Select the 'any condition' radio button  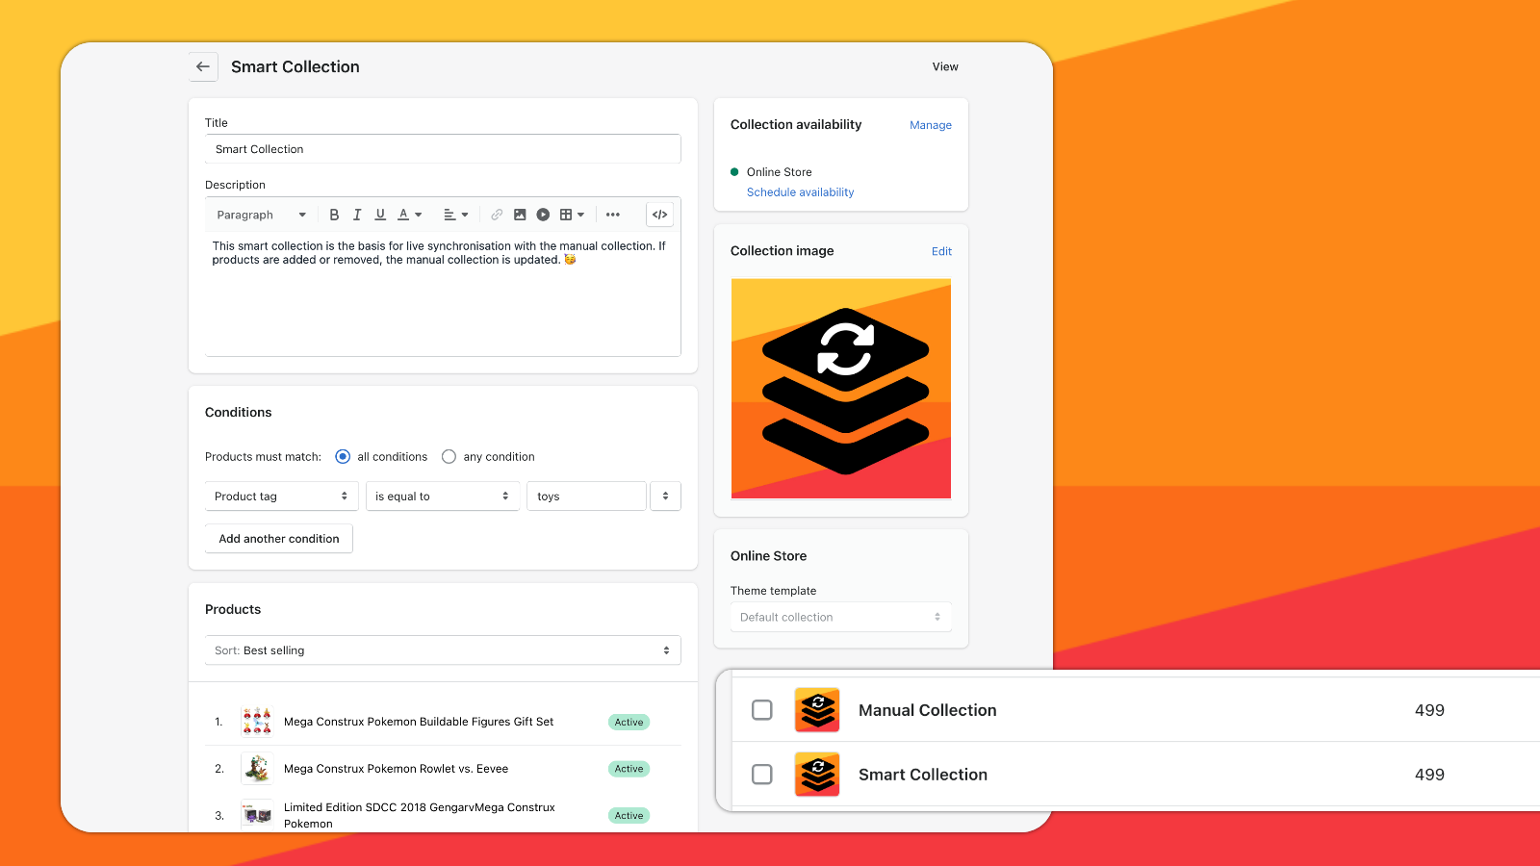tap(449, 457)
